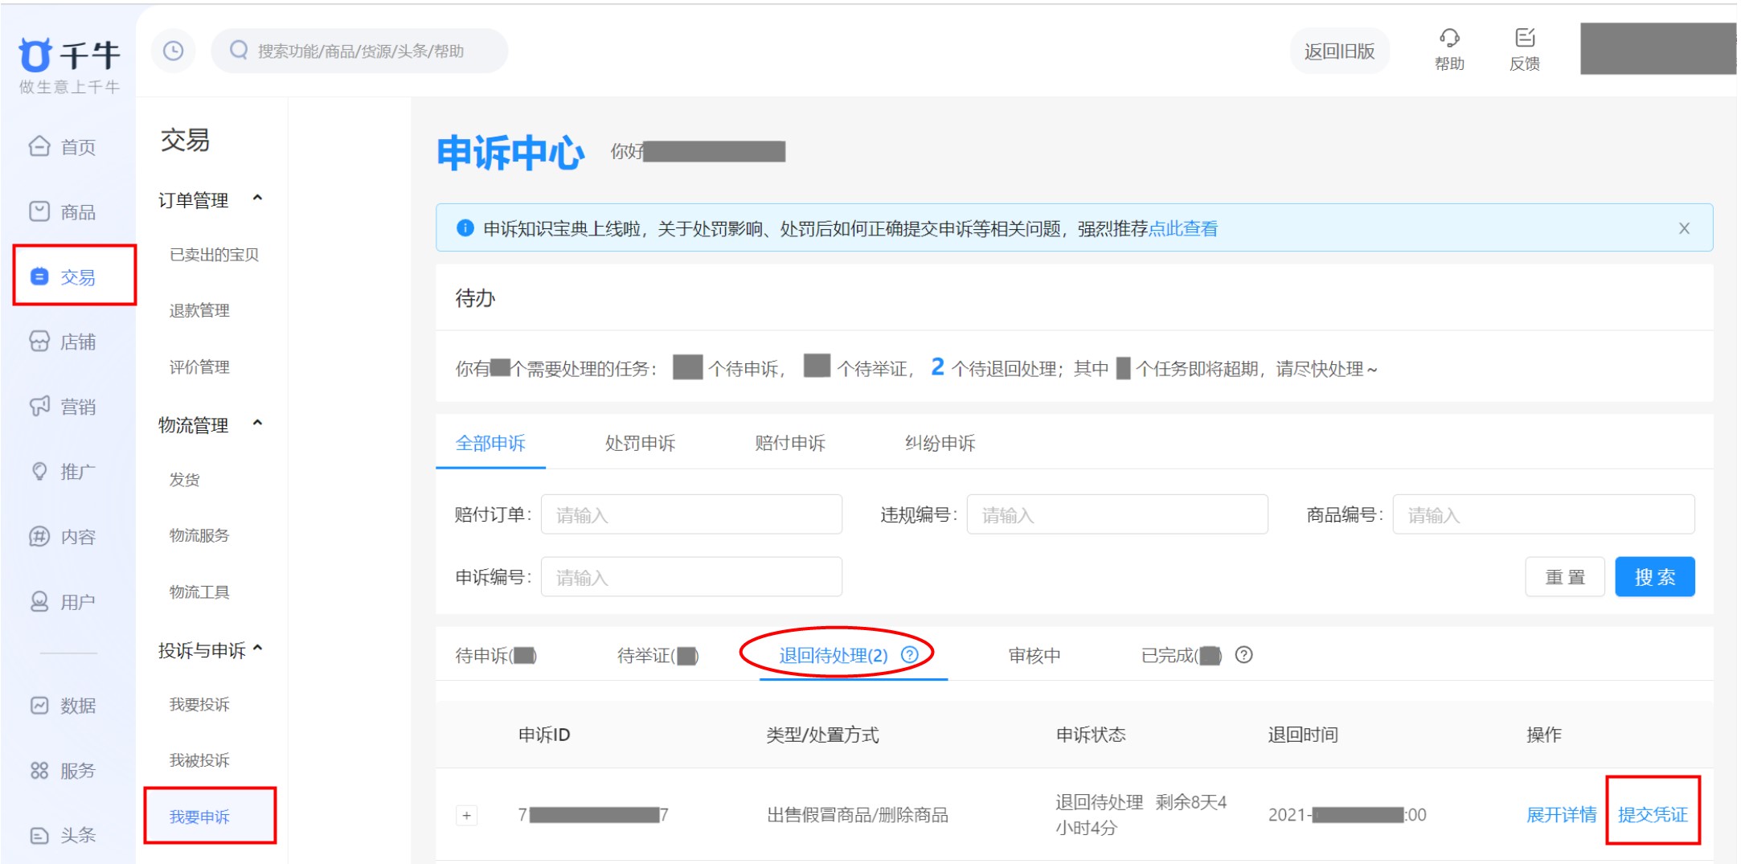Click the 提交凭证 link
Screen dimensions: 1741x864
coord(1652,815)
